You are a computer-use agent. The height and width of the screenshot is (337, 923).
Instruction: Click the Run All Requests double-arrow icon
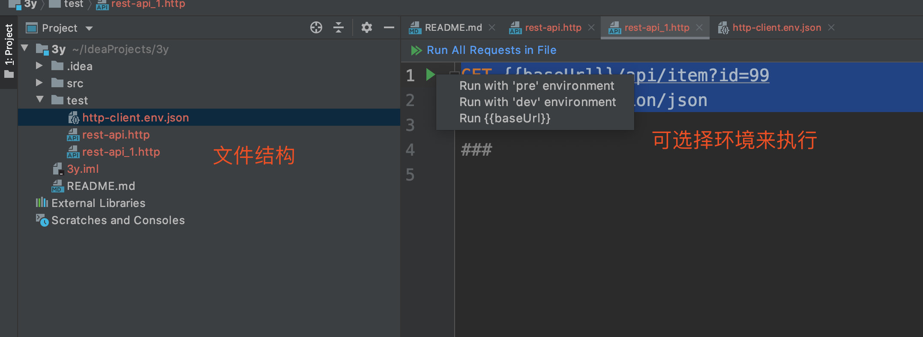tap(416, 50)
